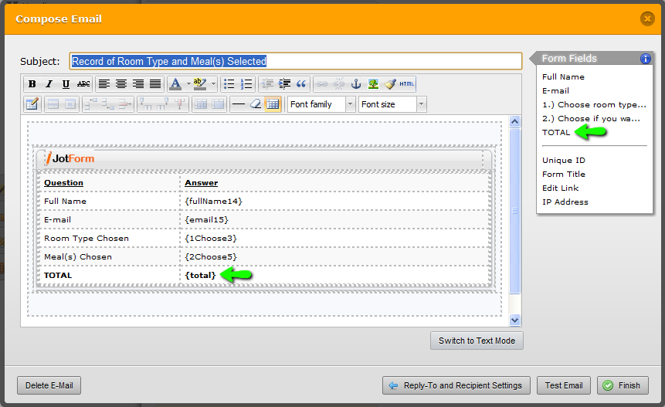Insert an image using the picture icon
The height and width of the screenshot is (407, 665).
(x=373, y=84)
